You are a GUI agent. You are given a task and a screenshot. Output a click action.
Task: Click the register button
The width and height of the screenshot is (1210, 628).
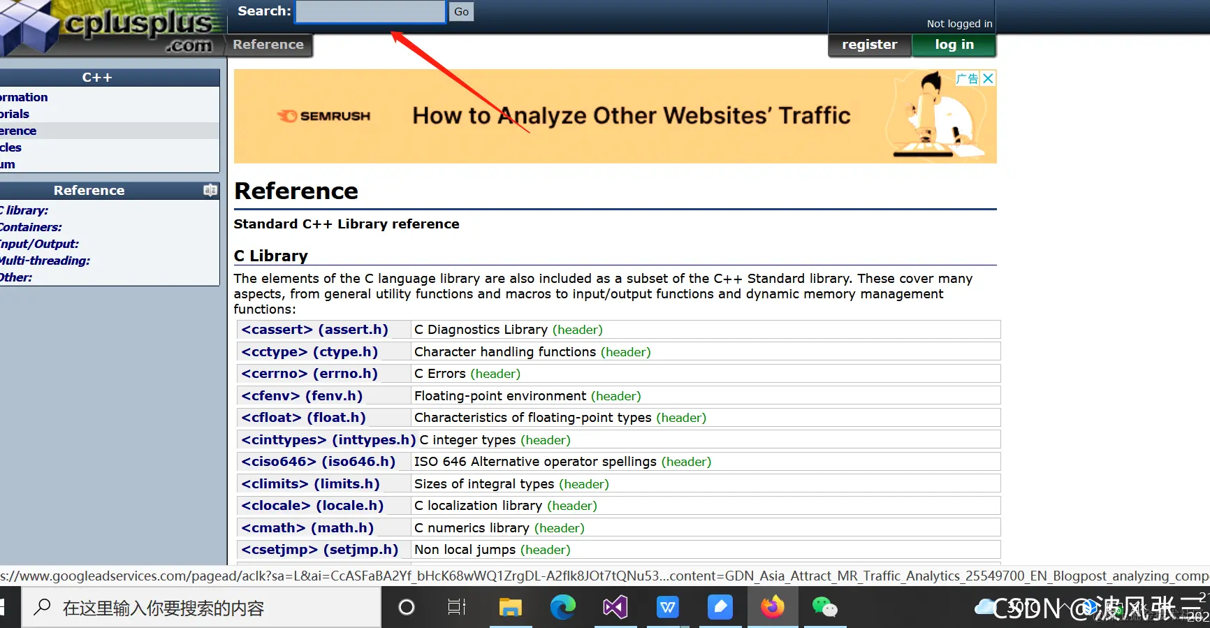pyautogui.click(x=870, y=45)
